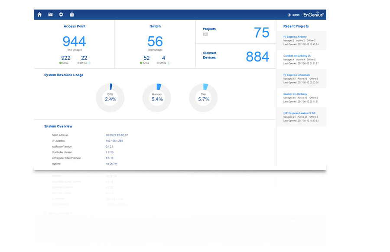The width and height of the screenshot is (390, 252).
Task: Click the Access Point offline info icon
Action: click(x=89, y=63)
